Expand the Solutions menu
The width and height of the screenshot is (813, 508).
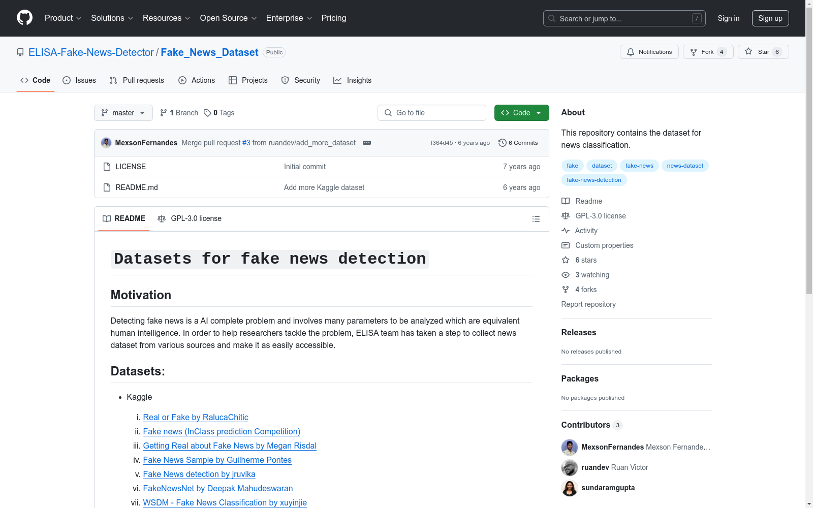click(x=112, y=18)
